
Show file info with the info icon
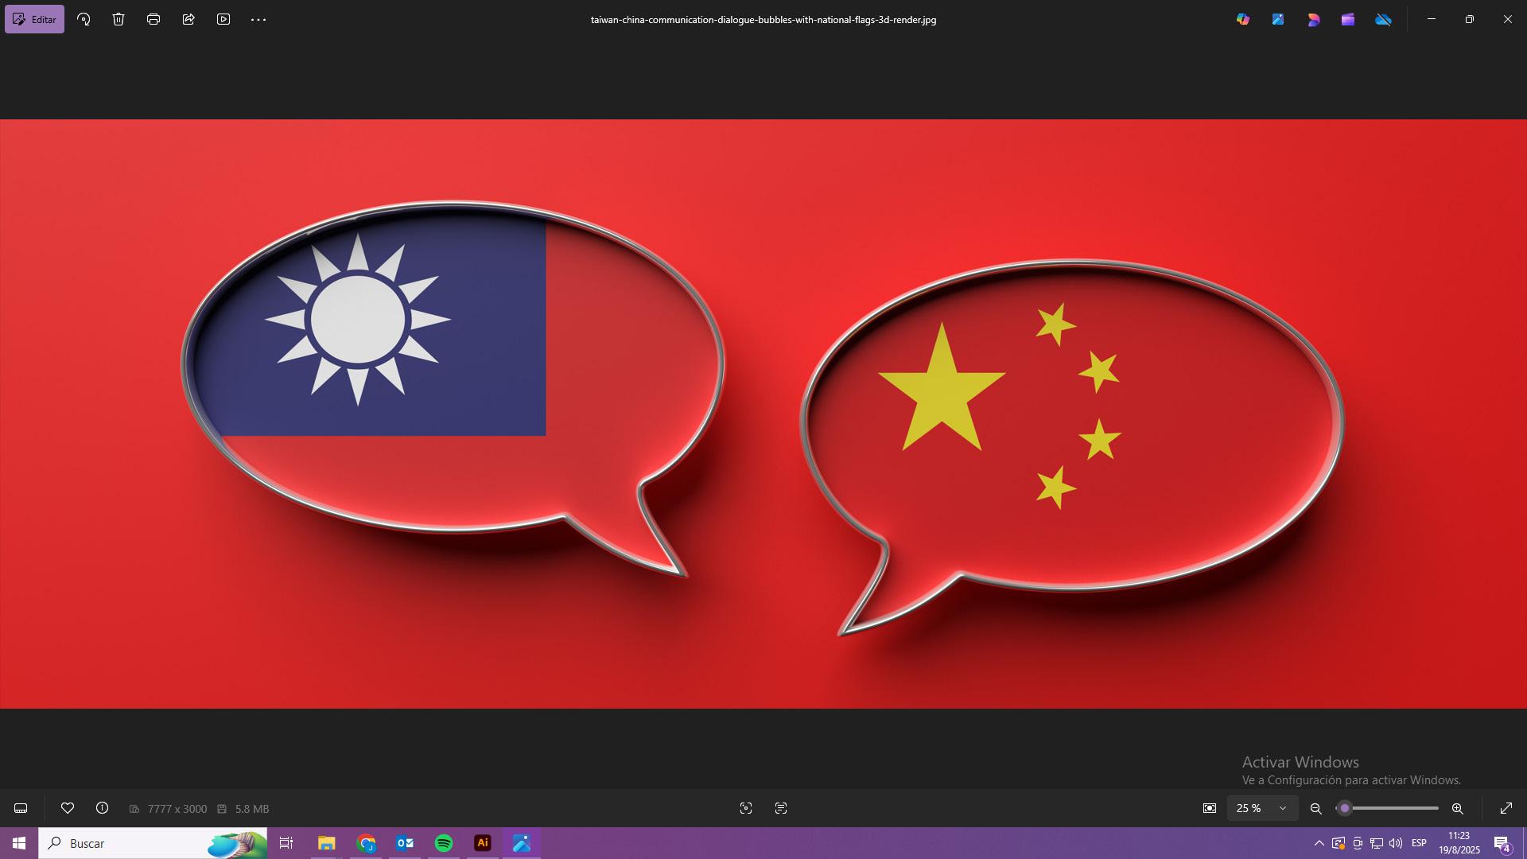[x=102, y=808]
